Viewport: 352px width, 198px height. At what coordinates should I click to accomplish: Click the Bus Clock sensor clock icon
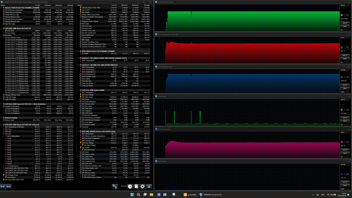(x=4, y=35)
